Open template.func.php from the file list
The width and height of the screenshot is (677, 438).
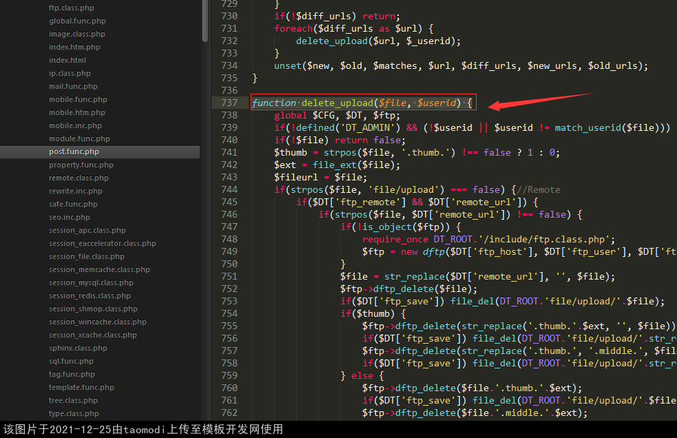[81, 387]
